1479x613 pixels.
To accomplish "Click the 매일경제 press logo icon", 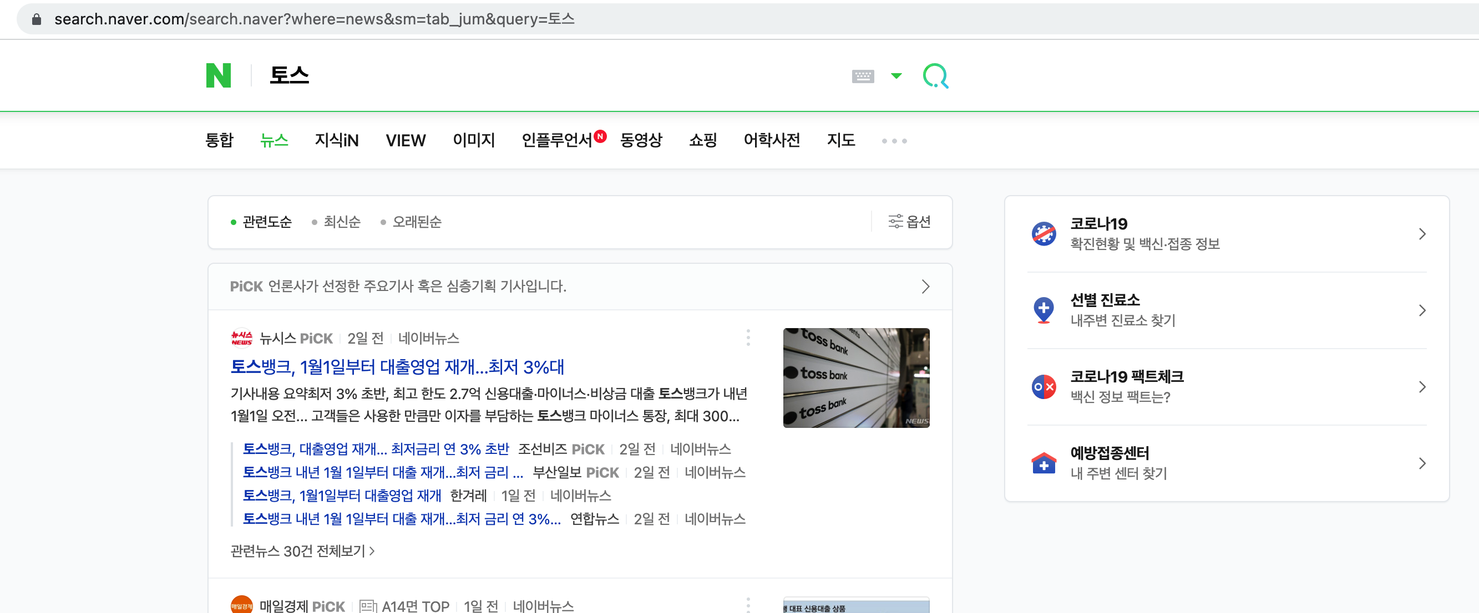I will (242, 605).
